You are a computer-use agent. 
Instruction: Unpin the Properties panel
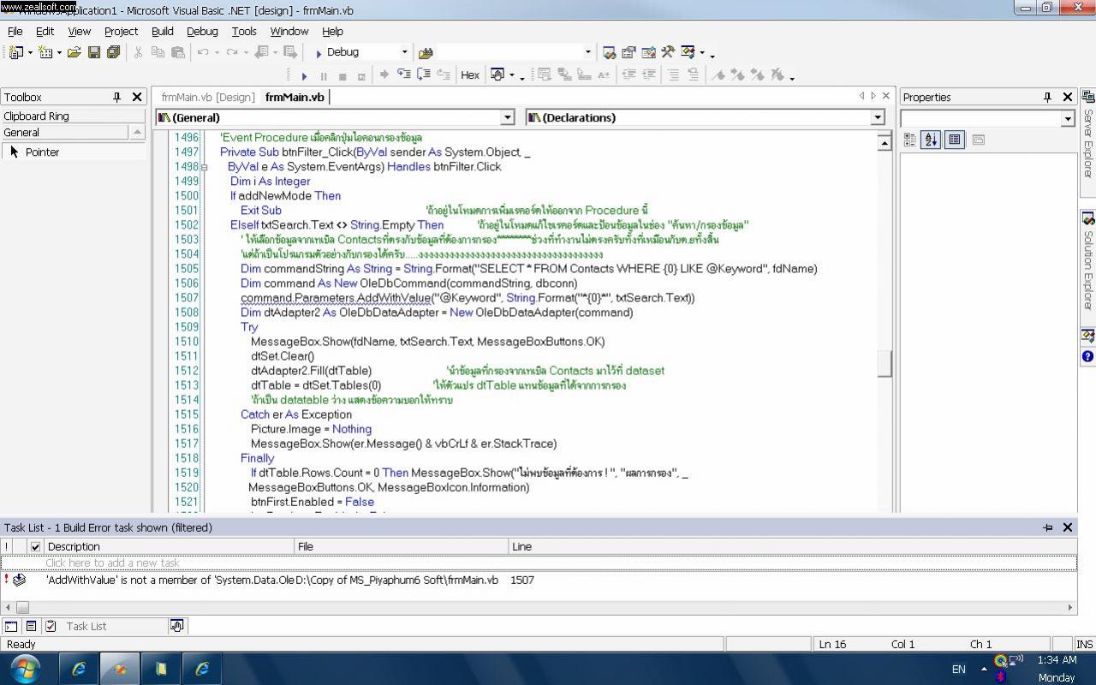(x=1046, y=98)
